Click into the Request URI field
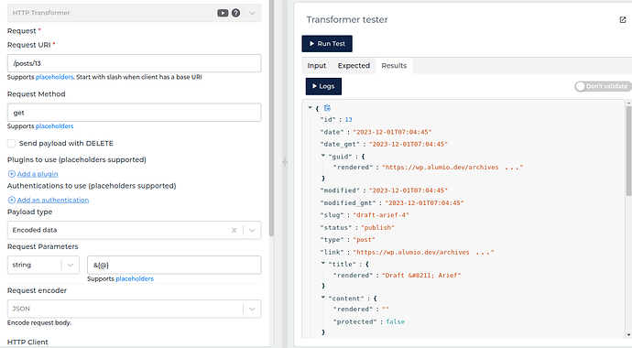The image size is (632, 348). coord(134,63)
